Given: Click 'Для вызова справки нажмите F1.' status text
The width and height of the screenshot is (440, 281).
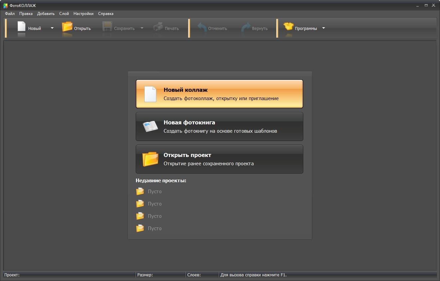Looking at the screenshot, I should [x=253, y=275].
